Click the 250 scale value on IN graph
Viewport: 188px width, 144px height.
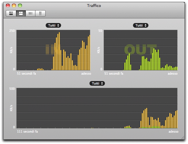point(12,31)
